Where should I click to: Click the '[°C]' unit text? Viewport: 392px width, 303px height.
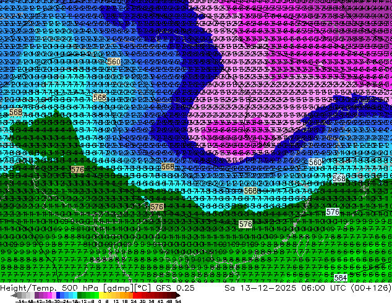(x=142, y=288)
